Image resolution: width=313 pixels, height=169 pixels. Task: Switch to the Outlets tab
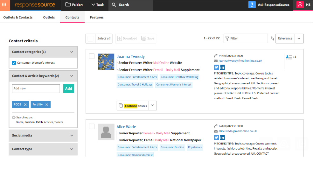(x=49, y=18)
